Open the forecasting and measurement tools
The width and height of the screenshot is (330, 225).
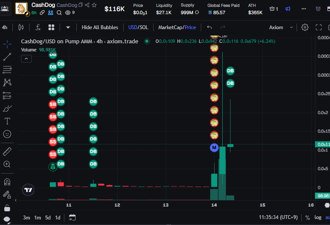click(7, 96)
